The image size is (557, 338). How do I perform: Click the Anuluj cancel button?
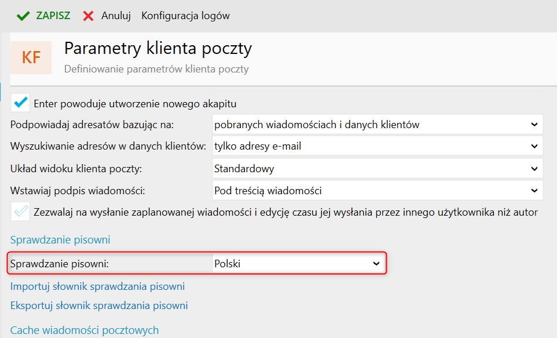click(x=116, y=16)
